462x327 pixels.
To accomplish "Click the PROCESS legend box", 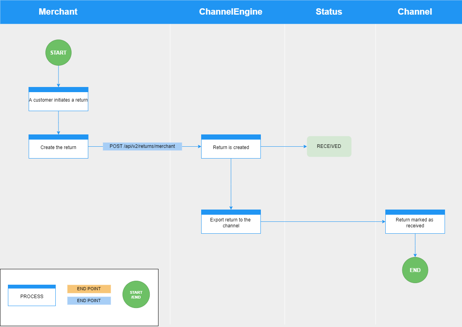I will [x=32, y=295].
